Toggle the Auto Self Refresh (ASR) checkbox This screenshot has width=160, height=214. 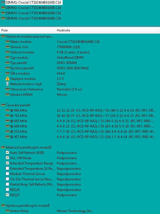point(7,152)
